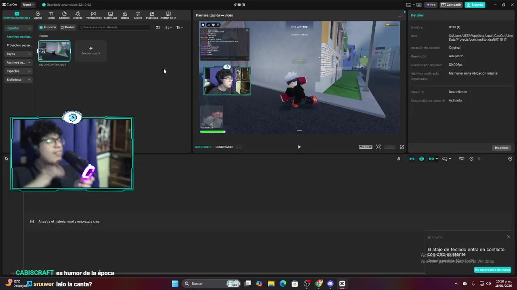Select the Archivos multimedia top tab
The image size is (517, 290).
tap(17, 15)
